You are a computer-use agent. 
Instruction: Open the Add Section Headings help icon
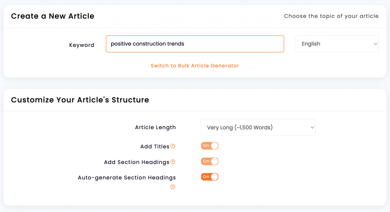click(173, 162)
